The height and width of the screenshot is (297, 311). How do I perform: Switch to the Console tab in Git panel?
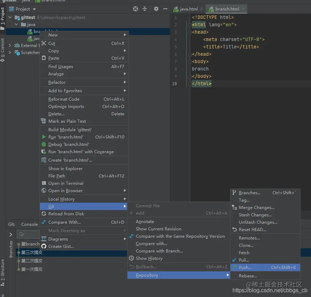[x=29, y=224]
